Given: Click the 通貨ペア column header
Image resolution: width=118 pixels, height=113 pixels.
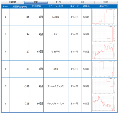Looking at the screenshot, I should coord(74,6).
